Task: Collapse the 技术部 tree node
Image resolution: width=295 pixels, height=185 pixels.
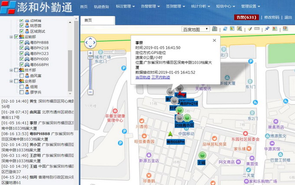Action: (11, 70)
